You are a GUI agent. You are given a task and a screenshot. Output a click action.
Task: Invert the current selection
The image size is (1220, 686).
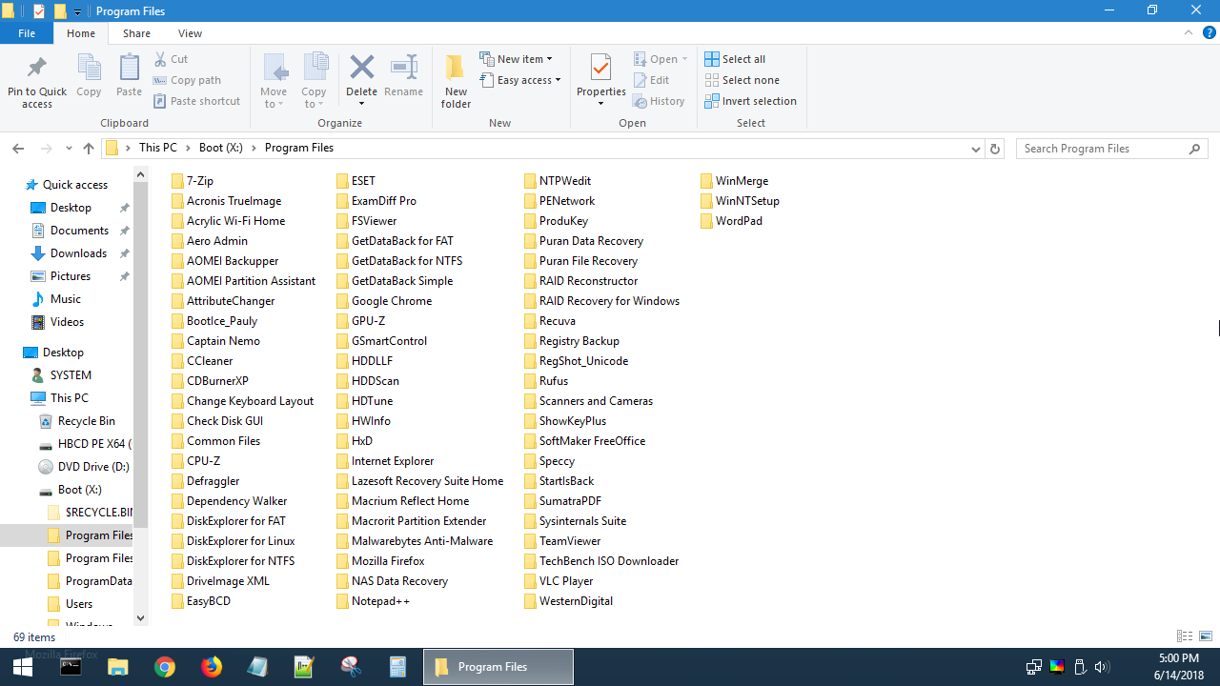click(750, 101)
